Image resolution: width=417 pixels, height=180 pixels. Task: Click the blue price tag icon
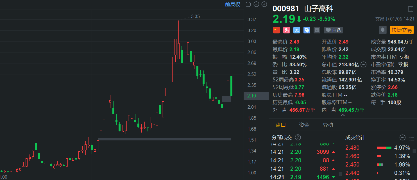[x=307, y=30]
